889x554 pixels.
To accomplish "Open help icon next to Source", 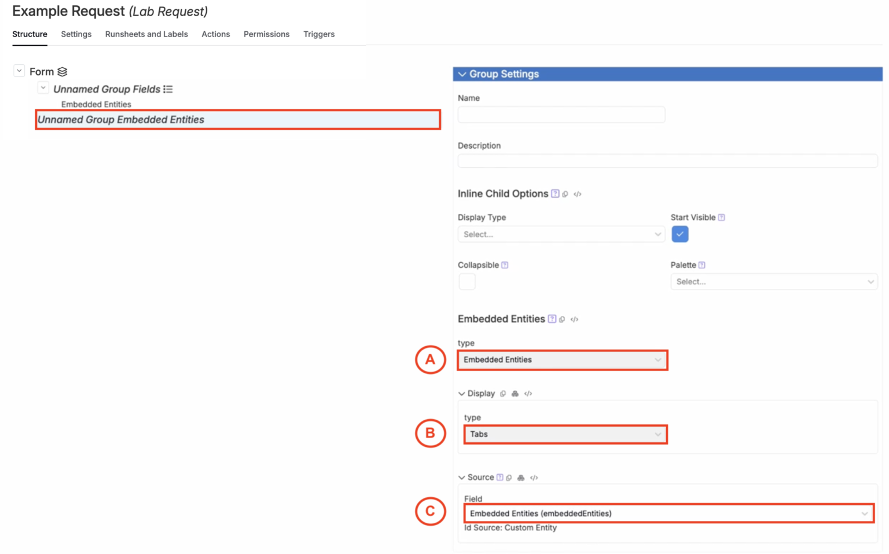I will (x=499, y=478).
